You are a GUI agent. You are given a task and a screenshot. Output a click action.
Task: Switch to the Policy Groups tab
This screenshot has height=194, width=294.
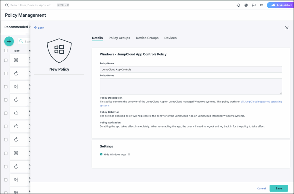119,38
